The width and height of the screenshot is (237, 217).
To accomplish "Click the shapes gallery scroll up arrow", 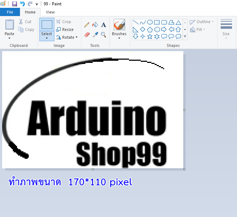I will point(185,22).
